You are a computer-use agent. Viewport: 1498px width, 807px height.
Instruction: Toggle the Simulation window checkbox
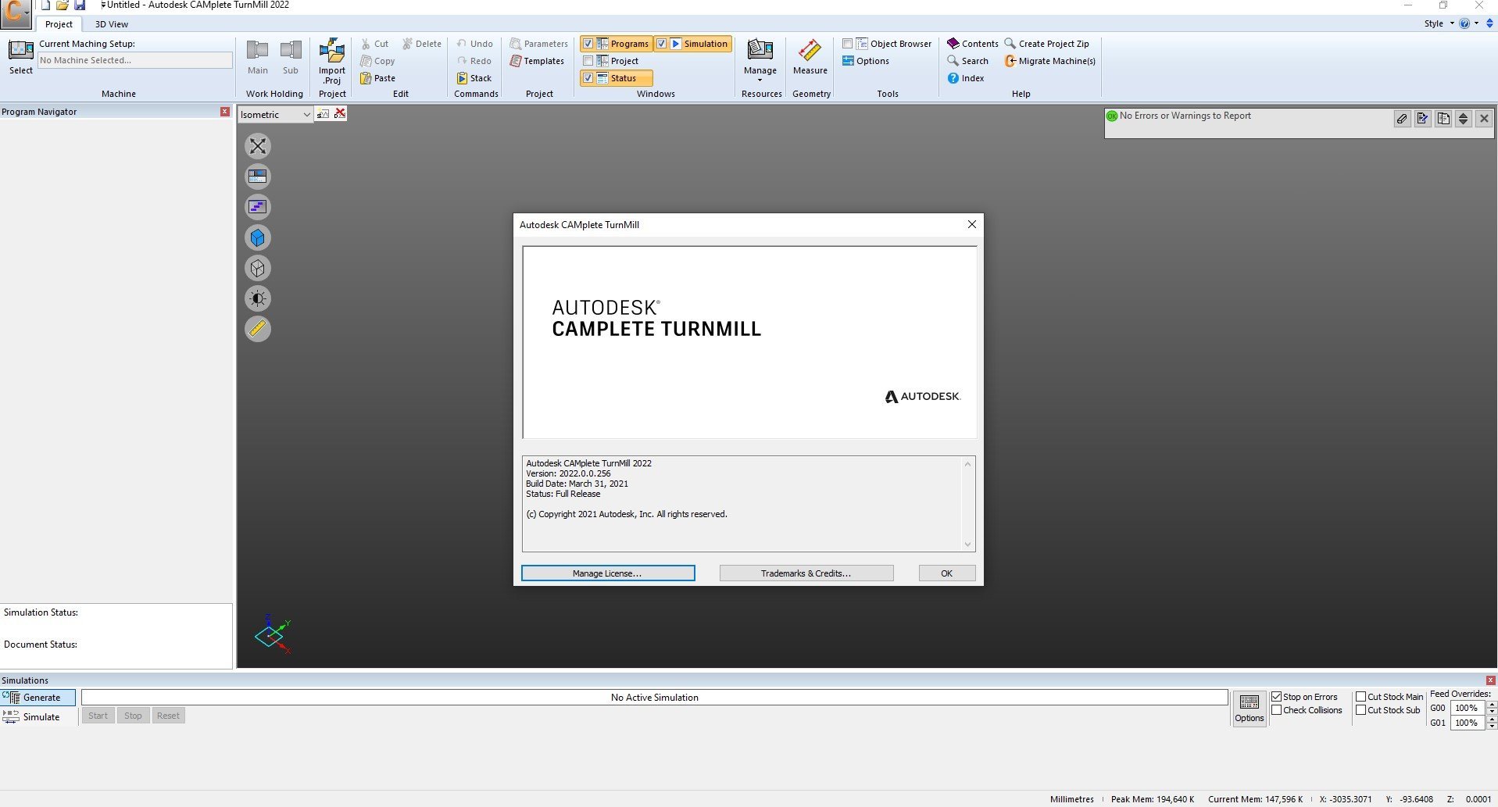click(x=661, y=44)
